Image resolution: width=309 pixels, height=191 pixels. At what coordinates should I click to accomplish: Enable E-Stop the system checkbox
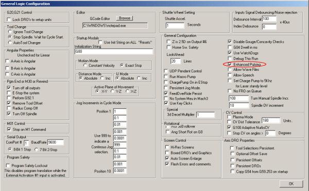9,93
